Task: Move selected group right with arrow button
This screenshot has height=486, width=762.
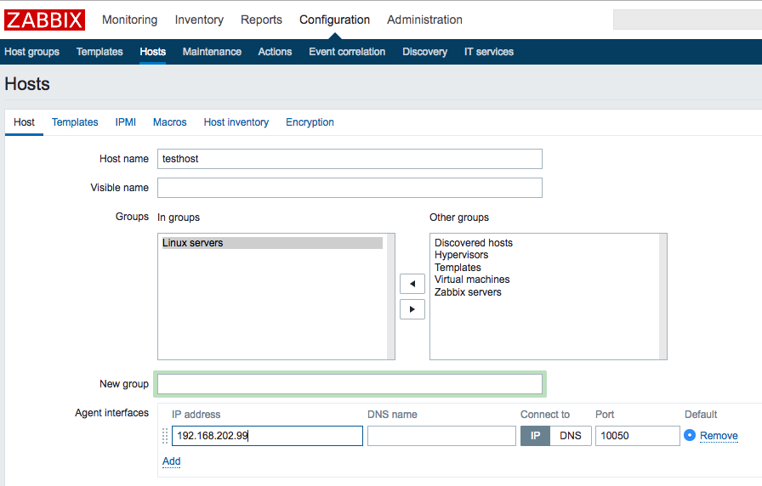Action: [412, 309]
